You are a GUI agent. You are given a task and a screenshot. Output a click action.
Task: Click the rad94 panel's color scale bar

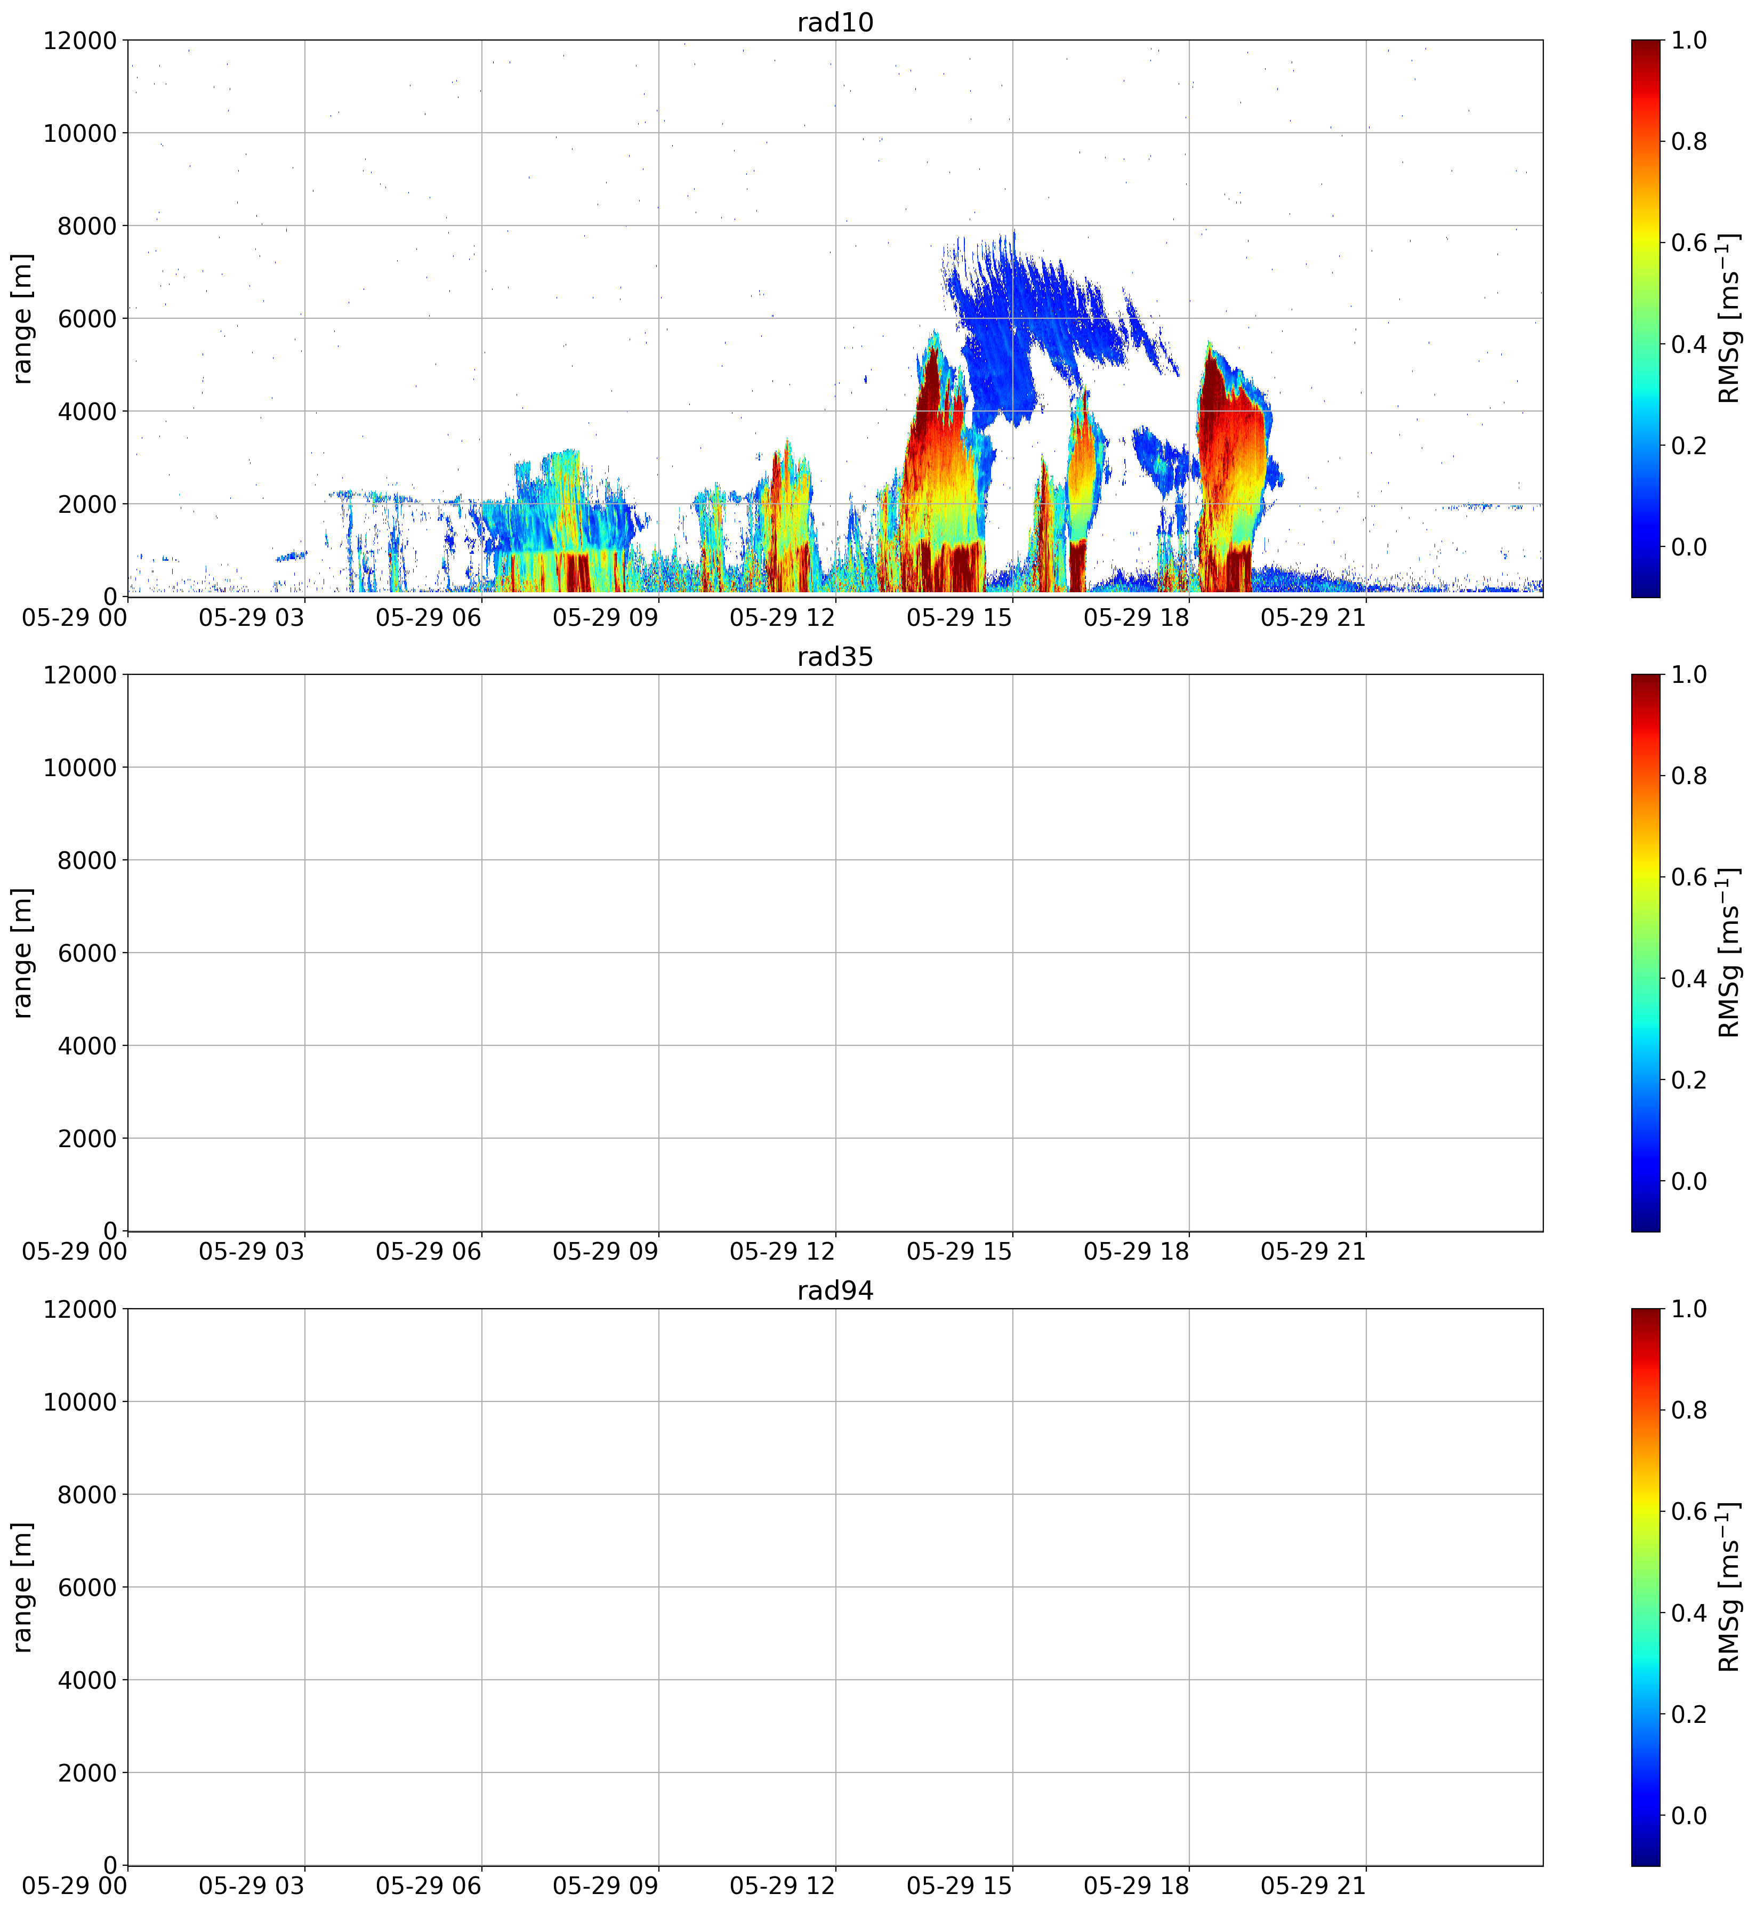pos(1645,1587)
